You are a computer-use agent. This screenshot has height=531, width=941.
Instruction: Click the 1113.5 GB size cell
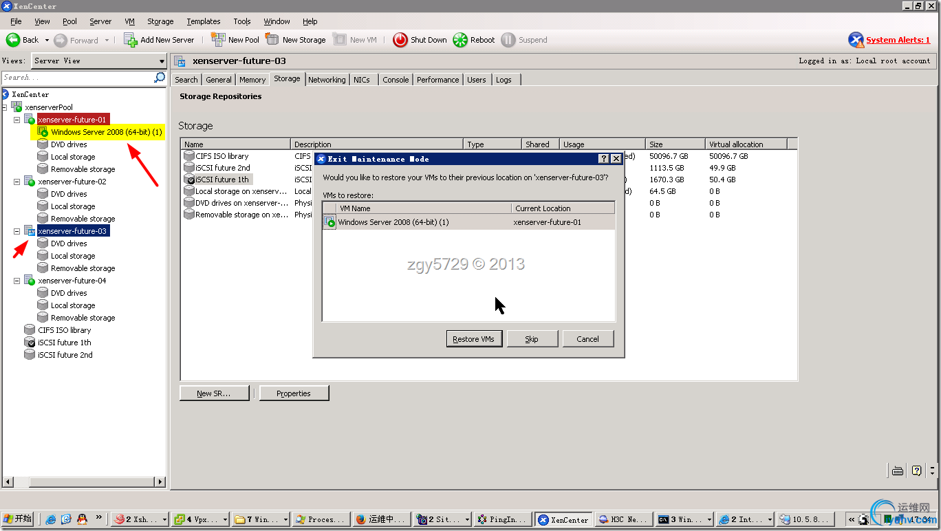[x=667, y=168]
